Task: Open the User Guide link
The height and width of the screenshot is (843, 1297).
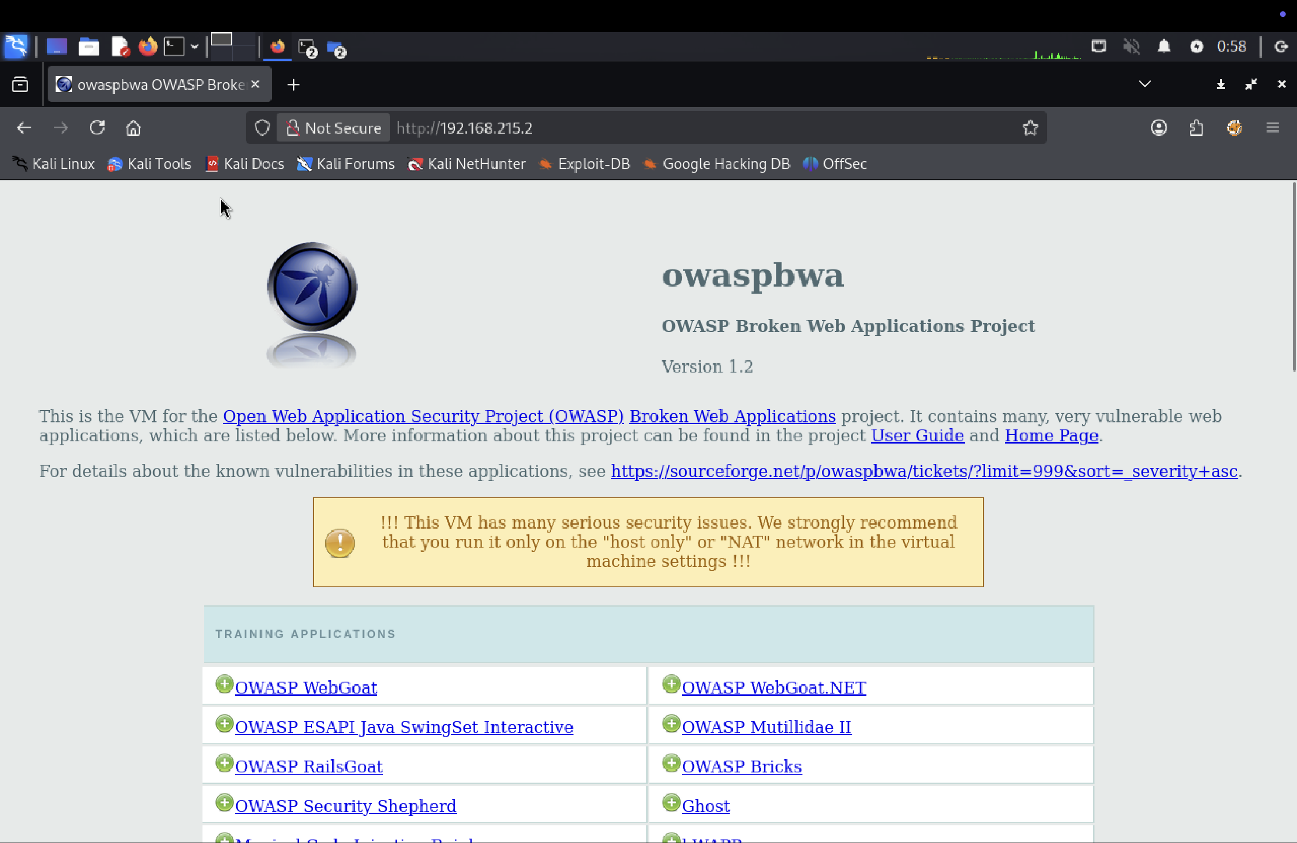Action: [x=917, y=436]
